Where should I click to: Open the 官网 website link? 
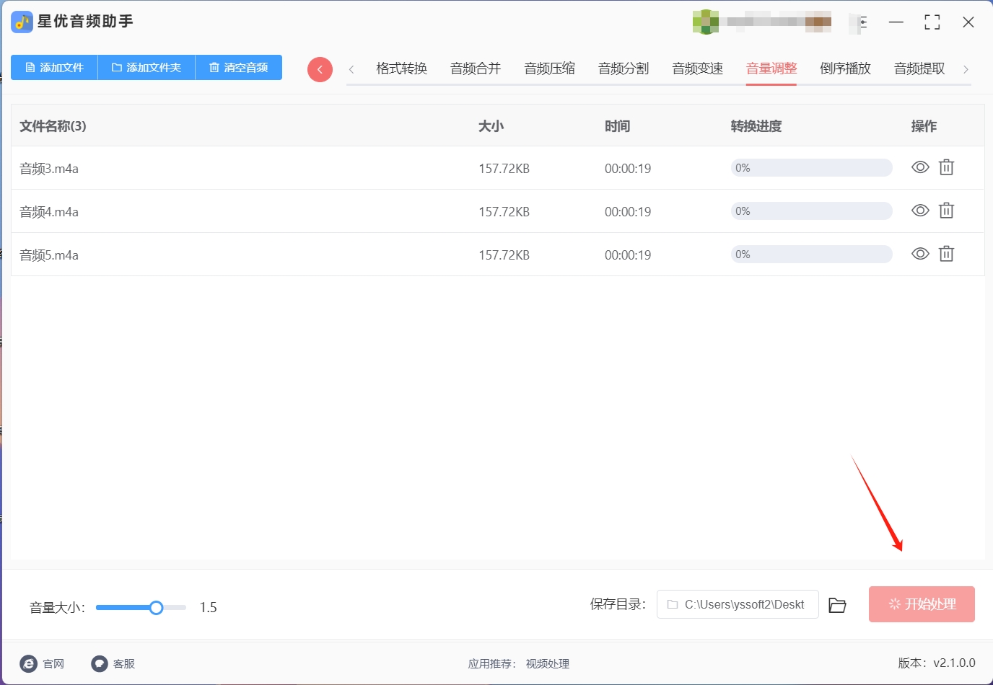(x=42, y=663)
